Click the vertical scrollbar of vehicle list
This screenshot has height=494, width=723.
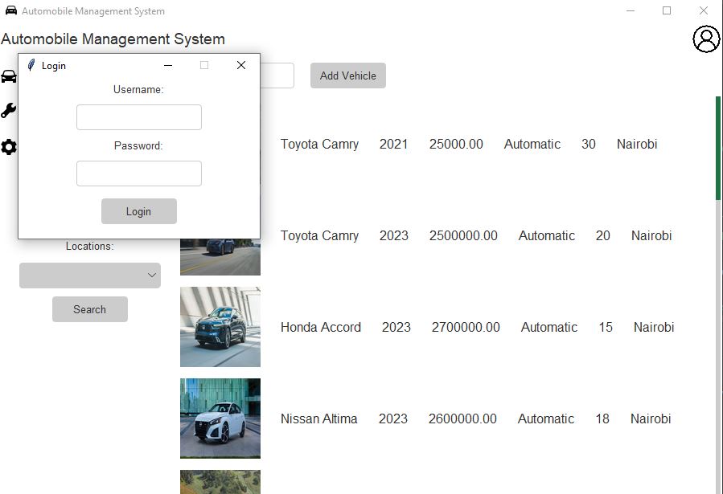point(718,149)
